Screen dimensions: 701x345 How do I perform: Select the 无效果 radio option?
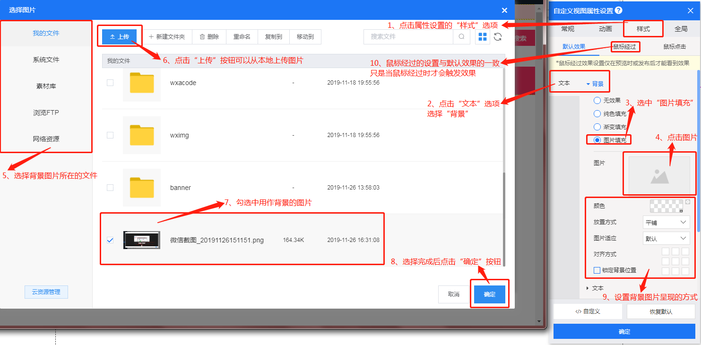(x=597, y=100)
